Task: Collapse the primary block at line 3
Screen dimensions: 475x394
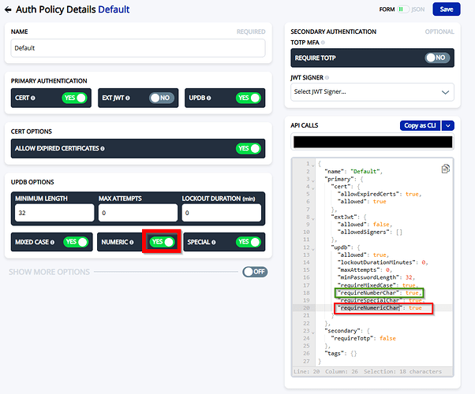Action: tap(313, 180)
